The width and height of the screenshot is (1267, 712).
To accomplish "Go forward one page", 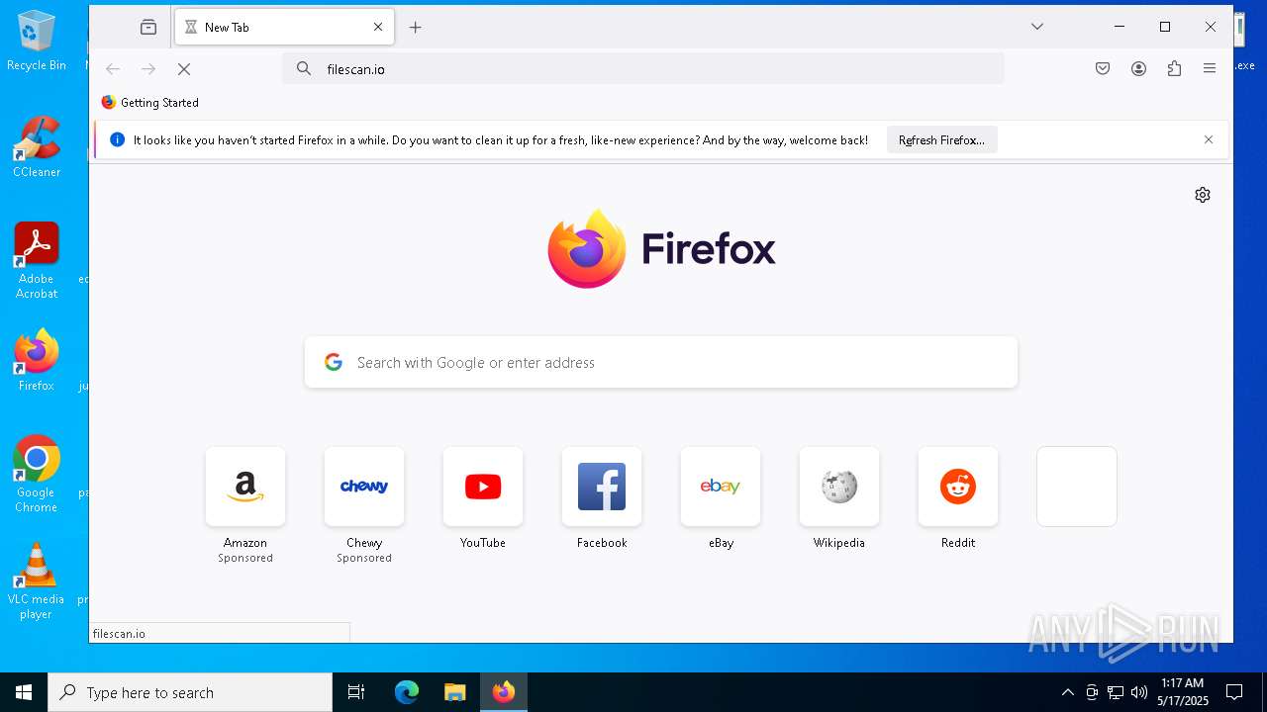I will click(x=148, y=69).
